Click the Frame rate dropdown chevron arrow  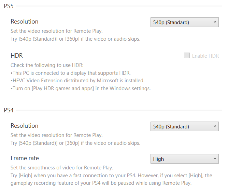[x=215, y=159]
